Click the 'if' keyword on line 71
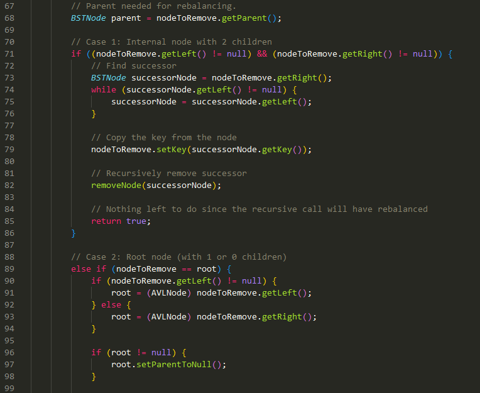The height and width of the screenshot is (393, 480). coord(76,54)
